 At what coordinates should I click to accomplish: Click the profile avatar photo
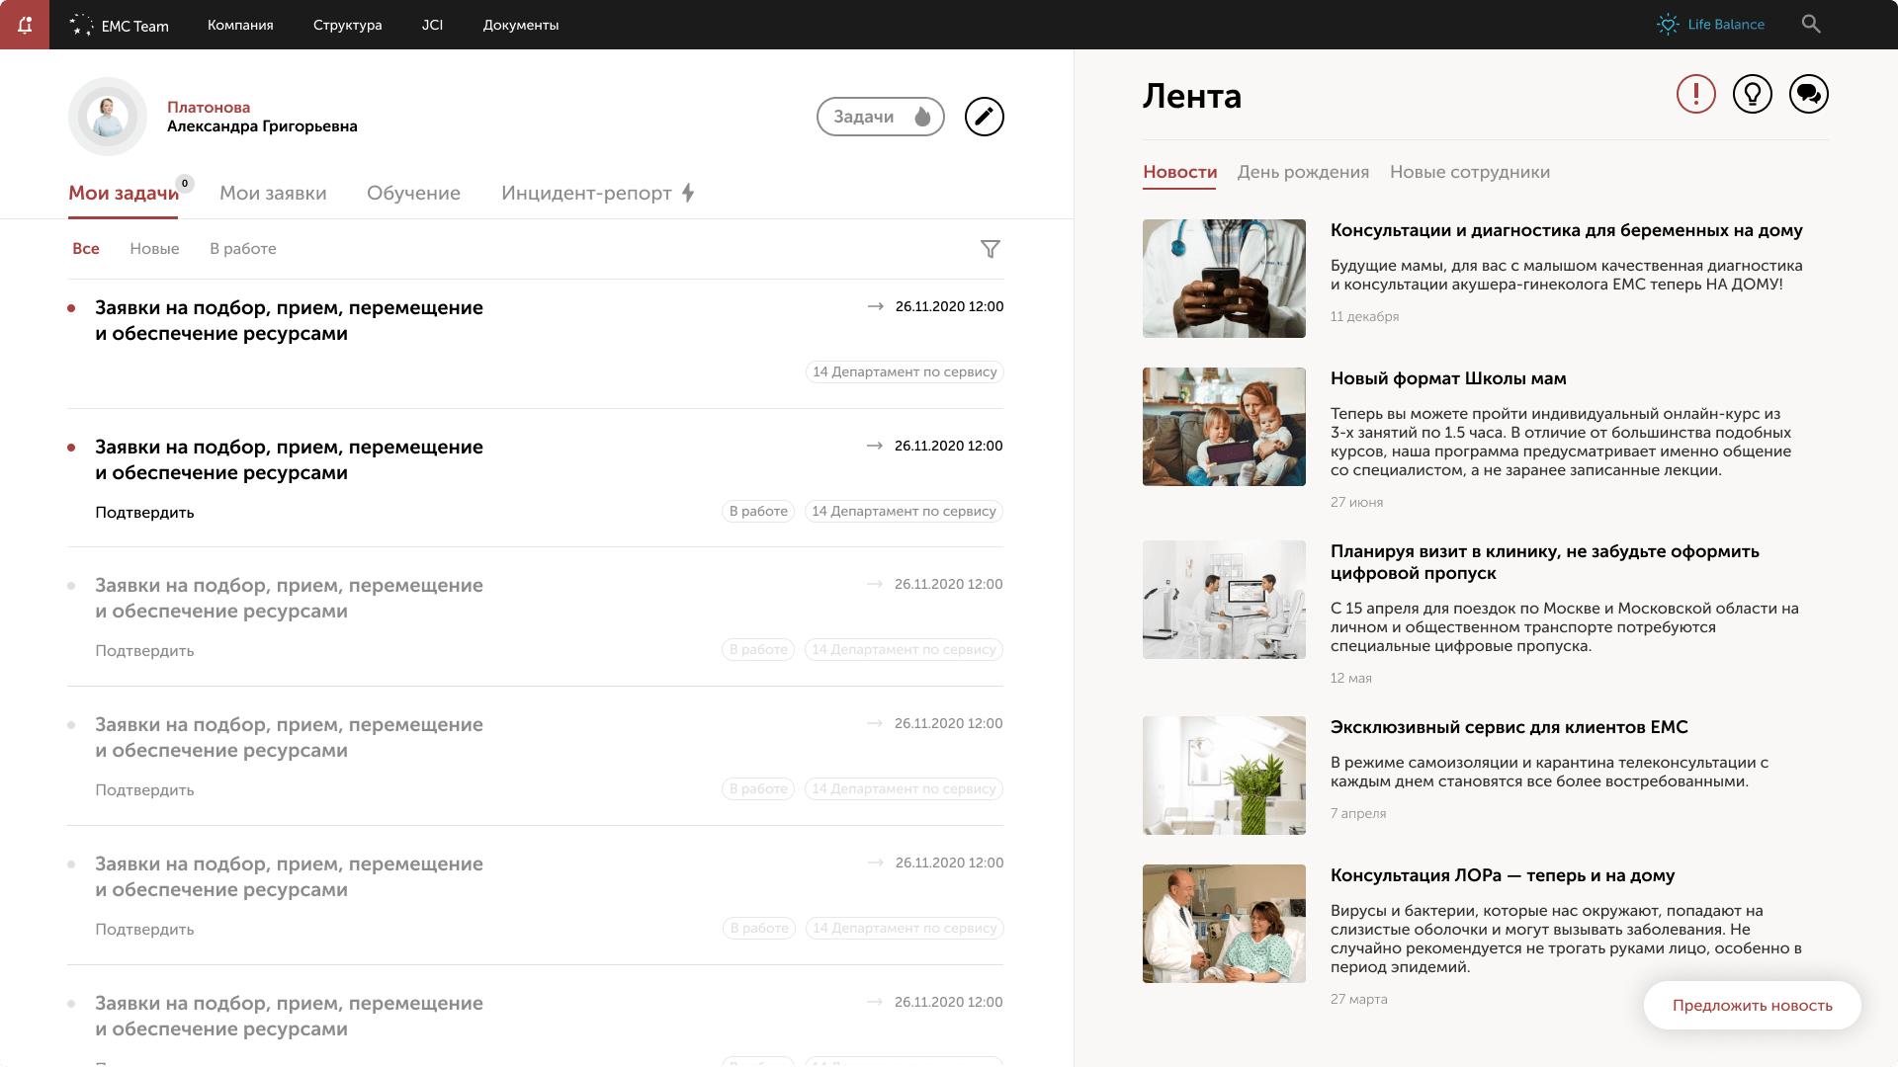click(x=108, y=117)
